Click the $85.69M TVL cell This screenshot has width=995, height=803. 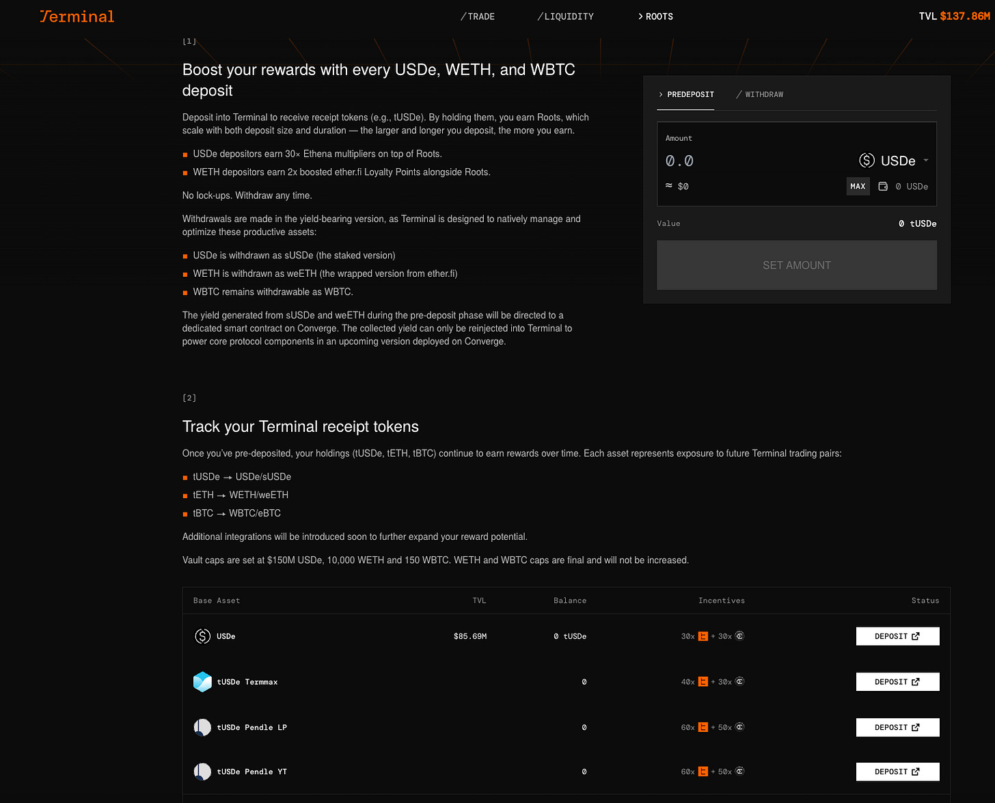click(x=470, y=636)
